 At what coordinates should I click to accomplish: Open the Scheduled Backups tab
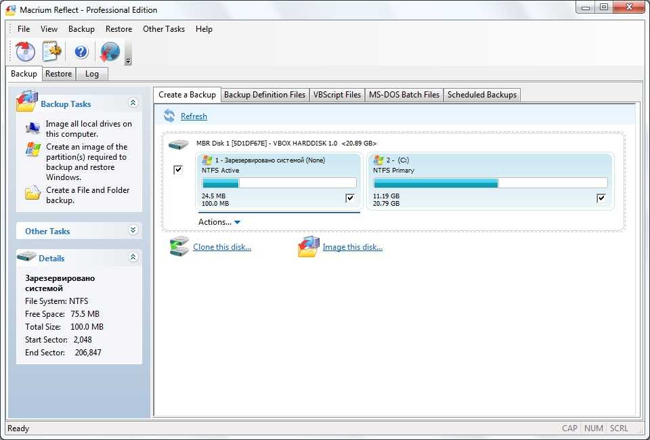tap(481, 95)
